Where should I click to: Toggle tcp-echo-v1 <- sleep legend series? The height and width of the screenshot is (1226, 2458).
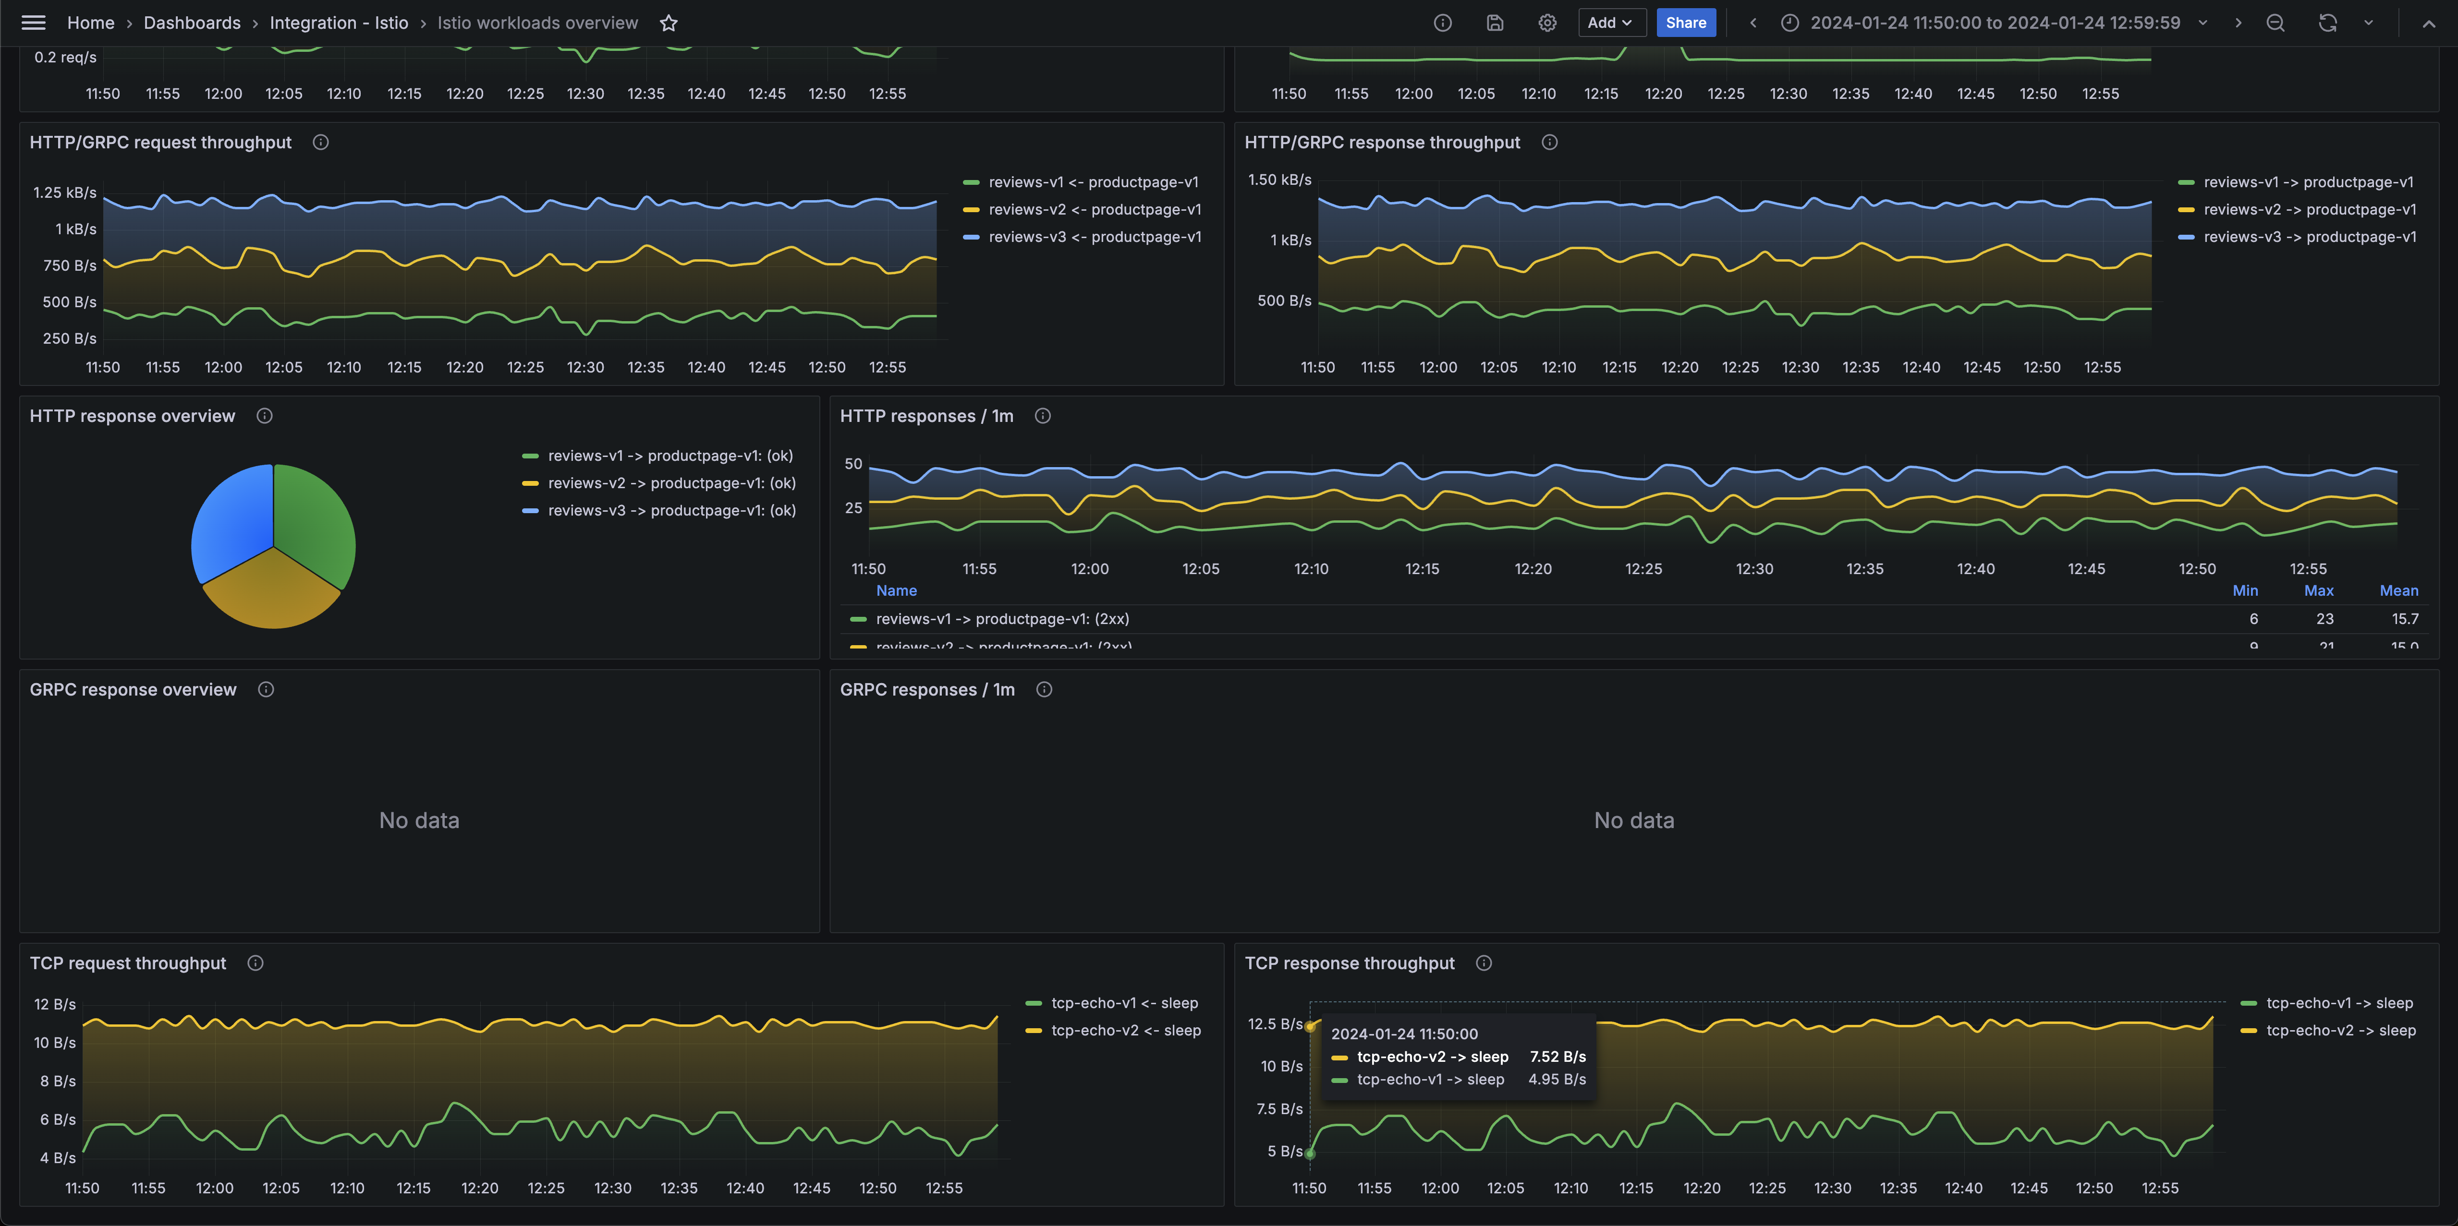coord(1124,1003)
